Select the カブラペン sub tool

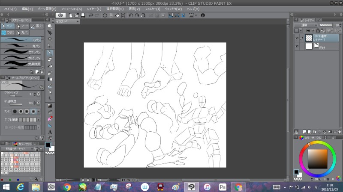coord(21,52)
